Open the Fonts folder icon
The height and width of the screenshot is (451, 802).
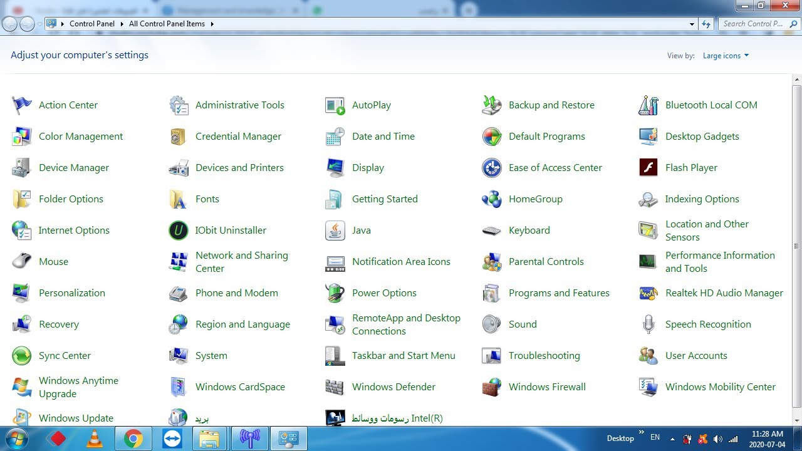(x=179, y=199)
